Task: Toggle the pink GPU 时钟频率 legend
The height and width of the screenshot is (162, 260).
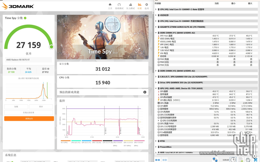Action: point(139,143)
